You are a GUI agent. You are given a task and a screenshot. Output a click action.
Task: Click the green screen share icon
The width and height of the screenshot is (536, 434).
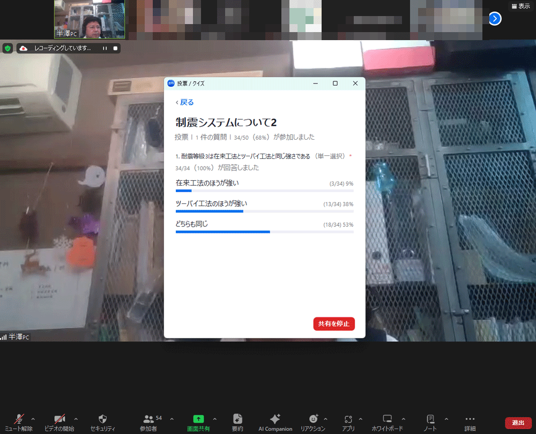click(x=198, y=420)
